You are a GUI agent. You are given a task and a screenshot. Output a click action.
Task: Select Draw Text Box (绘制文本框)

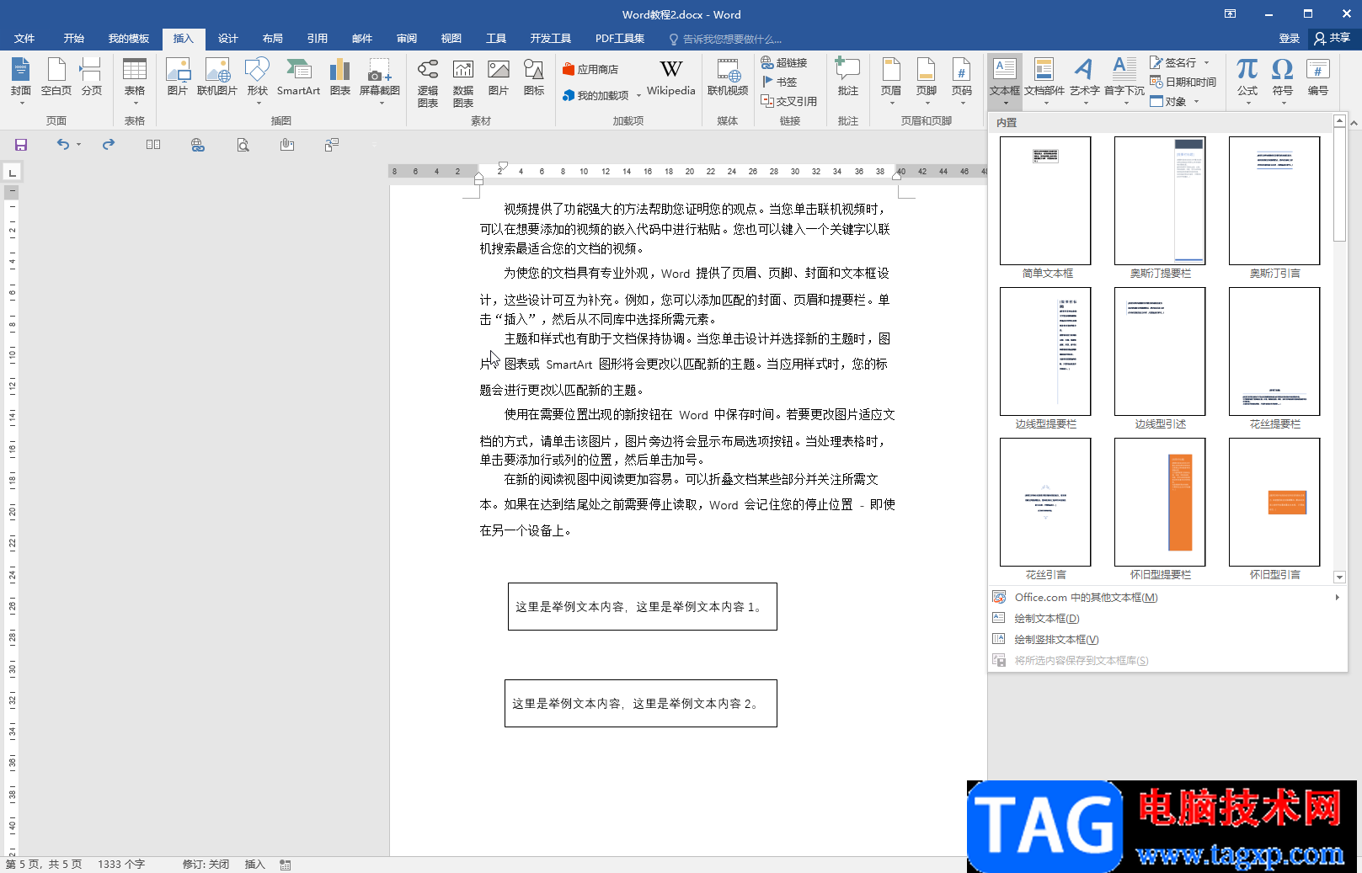(x=1167, y=619)
